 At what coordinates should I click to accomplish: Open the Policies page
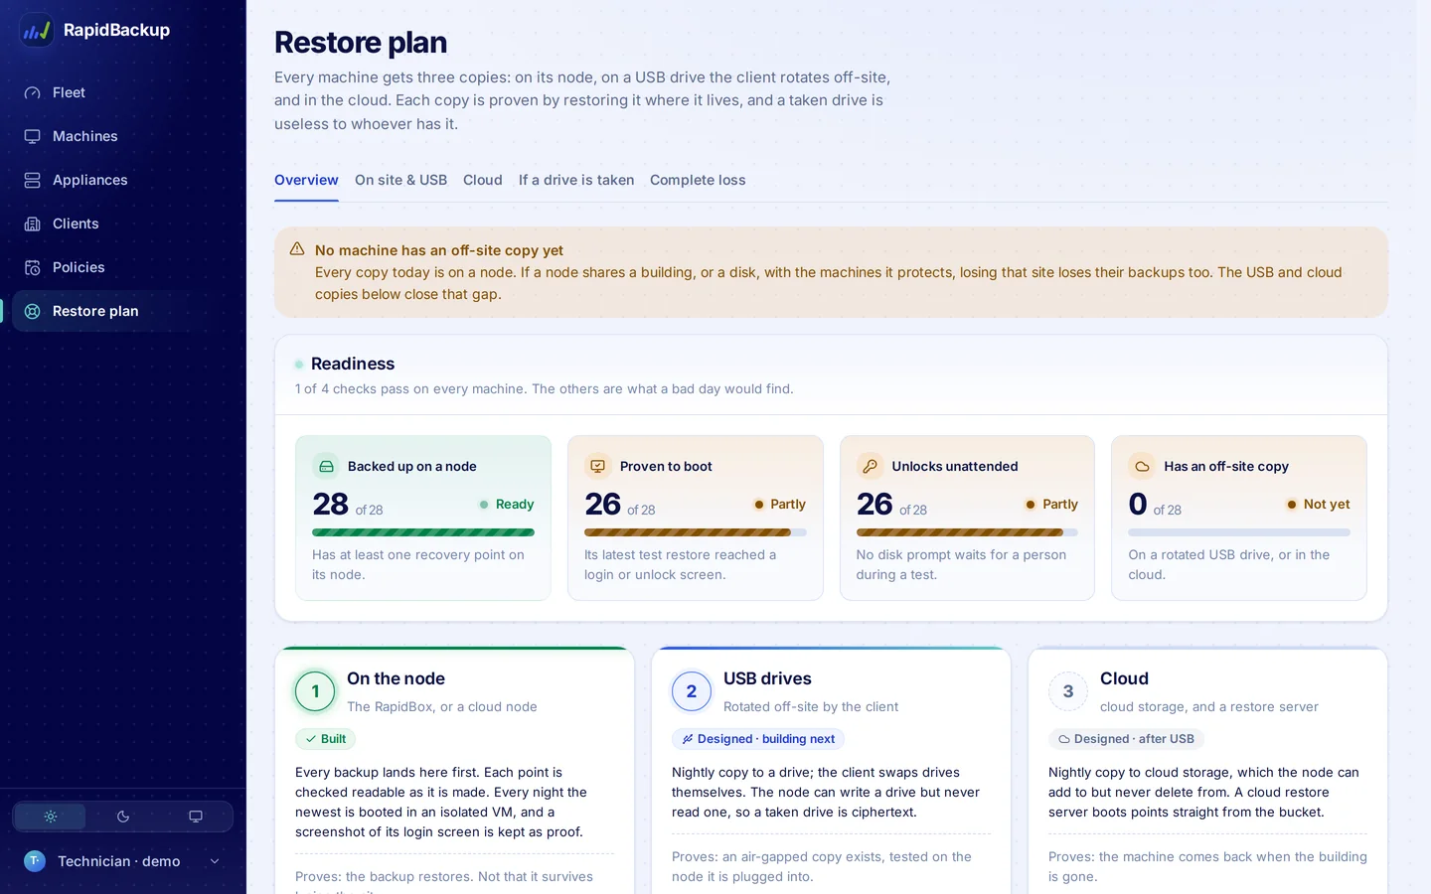click(x=123, y=267)
